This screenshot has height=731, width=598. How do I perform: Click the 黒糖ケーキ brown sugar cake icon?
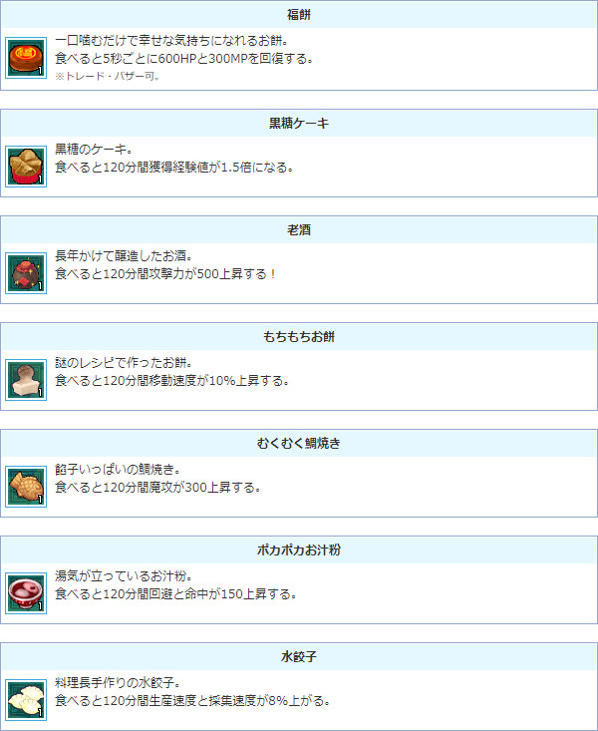pyautogui.click(x=26, y=167)
